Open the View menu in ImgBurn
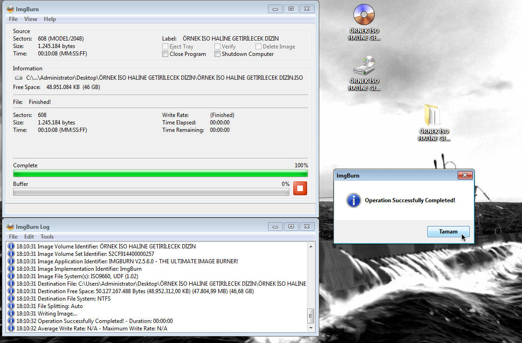 tap(31, 19)
